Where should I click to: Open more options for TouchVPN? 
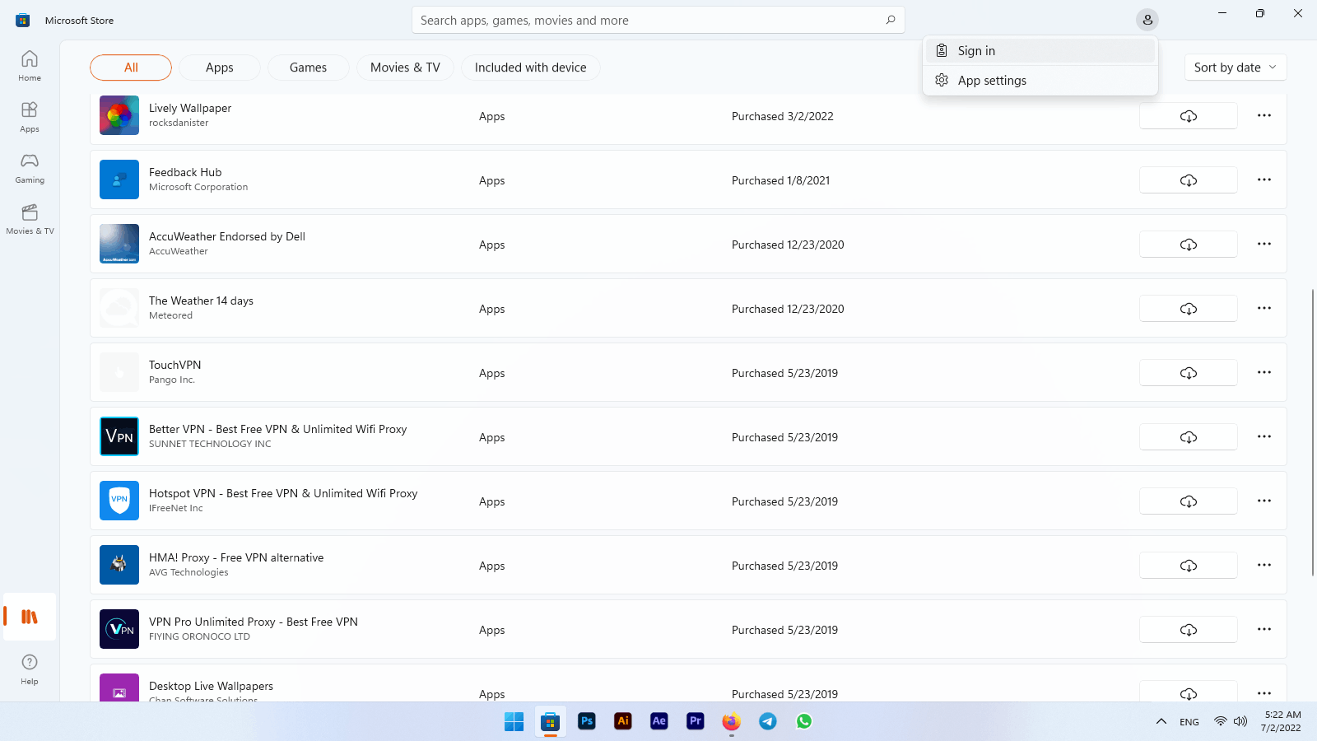pyautogui.click(x=1264, y=373)
